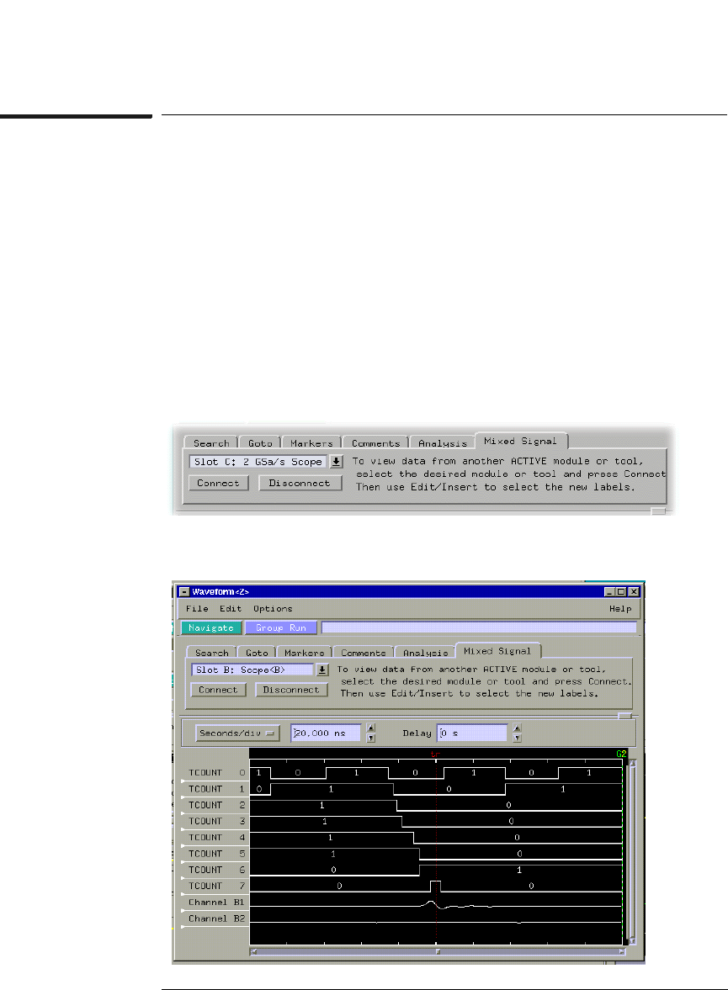Viewport: 728px width, 990px height.
Task: Close the Waveform<2> window
Action: point(633,591)
